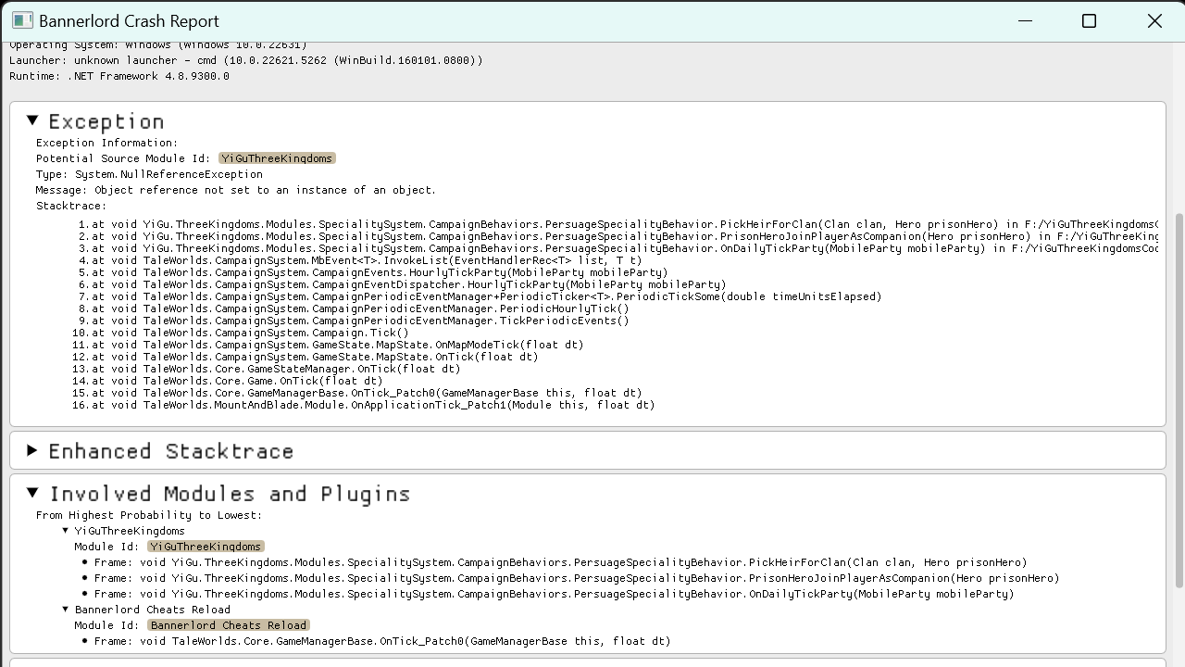Select stacktrace line 9 TickPeriodicEvents
This screenshot has width=1185, height=667.
(x=354, y=321)
